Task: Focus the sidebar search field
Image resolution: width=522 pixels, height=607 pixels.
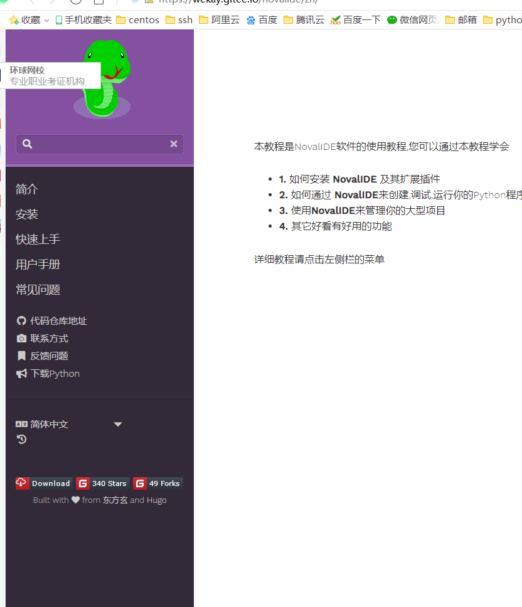Action: pos(100,144)
